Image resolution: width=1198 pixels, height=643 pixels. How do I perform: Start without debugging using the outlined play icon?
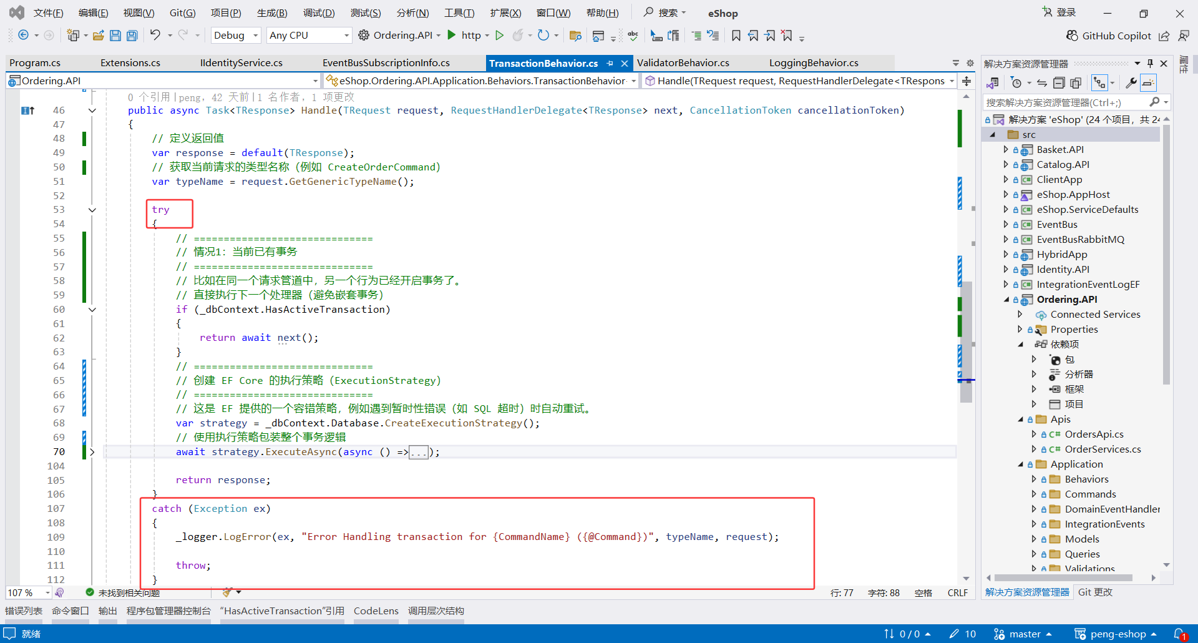[499, 36]
